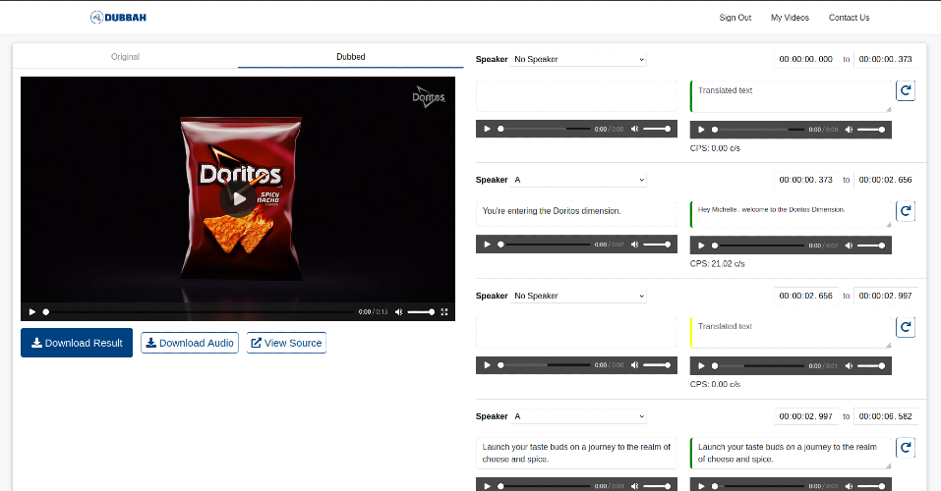Regenerate third segment with refresh icon
The image size is (941, 491).
[x=906, y=327]
